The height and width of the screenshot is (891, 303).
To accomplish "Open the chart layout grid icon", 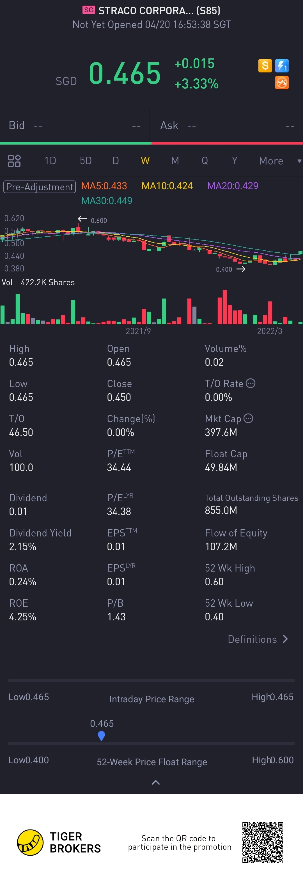I will (x=14, y=161).
